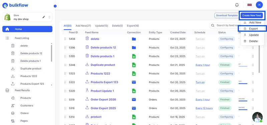The height and width of the screenshot is (125, 267).
Task: Click the search magnifier icon
Action: pos(213,26)
